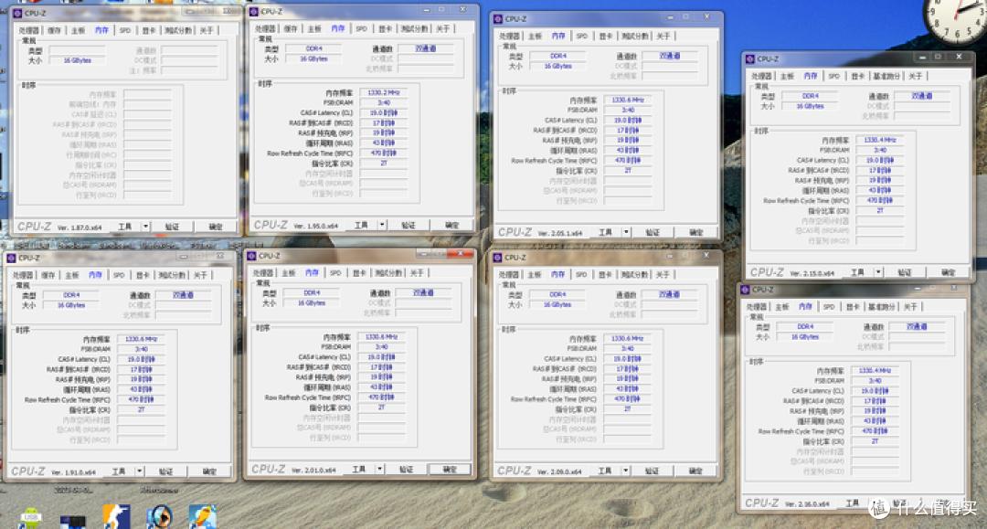
Task: Open 主板 tab in CPU-Z 2.05.1 window
Action: pyautogui.click(x=535, y=37)
